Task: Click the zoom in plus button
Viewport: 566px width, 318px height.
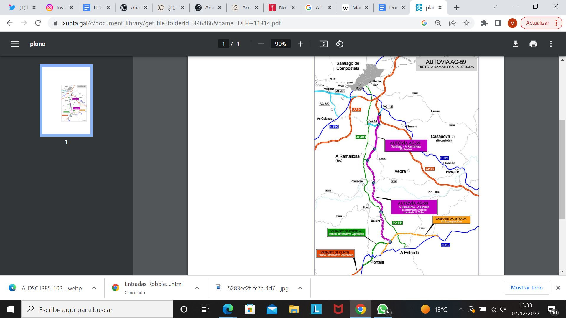Action: (x=300, y=44)
